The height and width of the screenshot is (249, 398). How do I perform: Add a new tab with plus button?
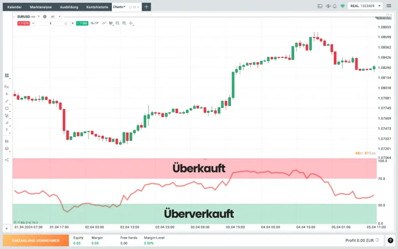pos(146,7)
